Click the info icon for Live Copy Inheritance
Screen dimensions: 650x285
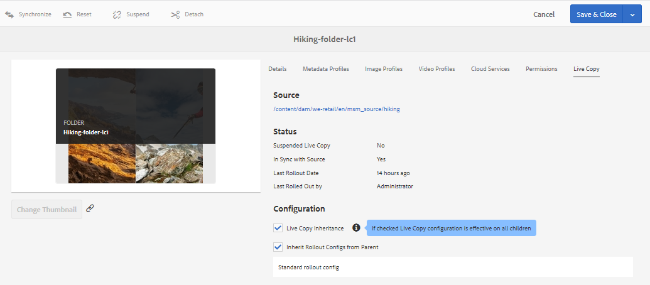click(x=356, y=228)
